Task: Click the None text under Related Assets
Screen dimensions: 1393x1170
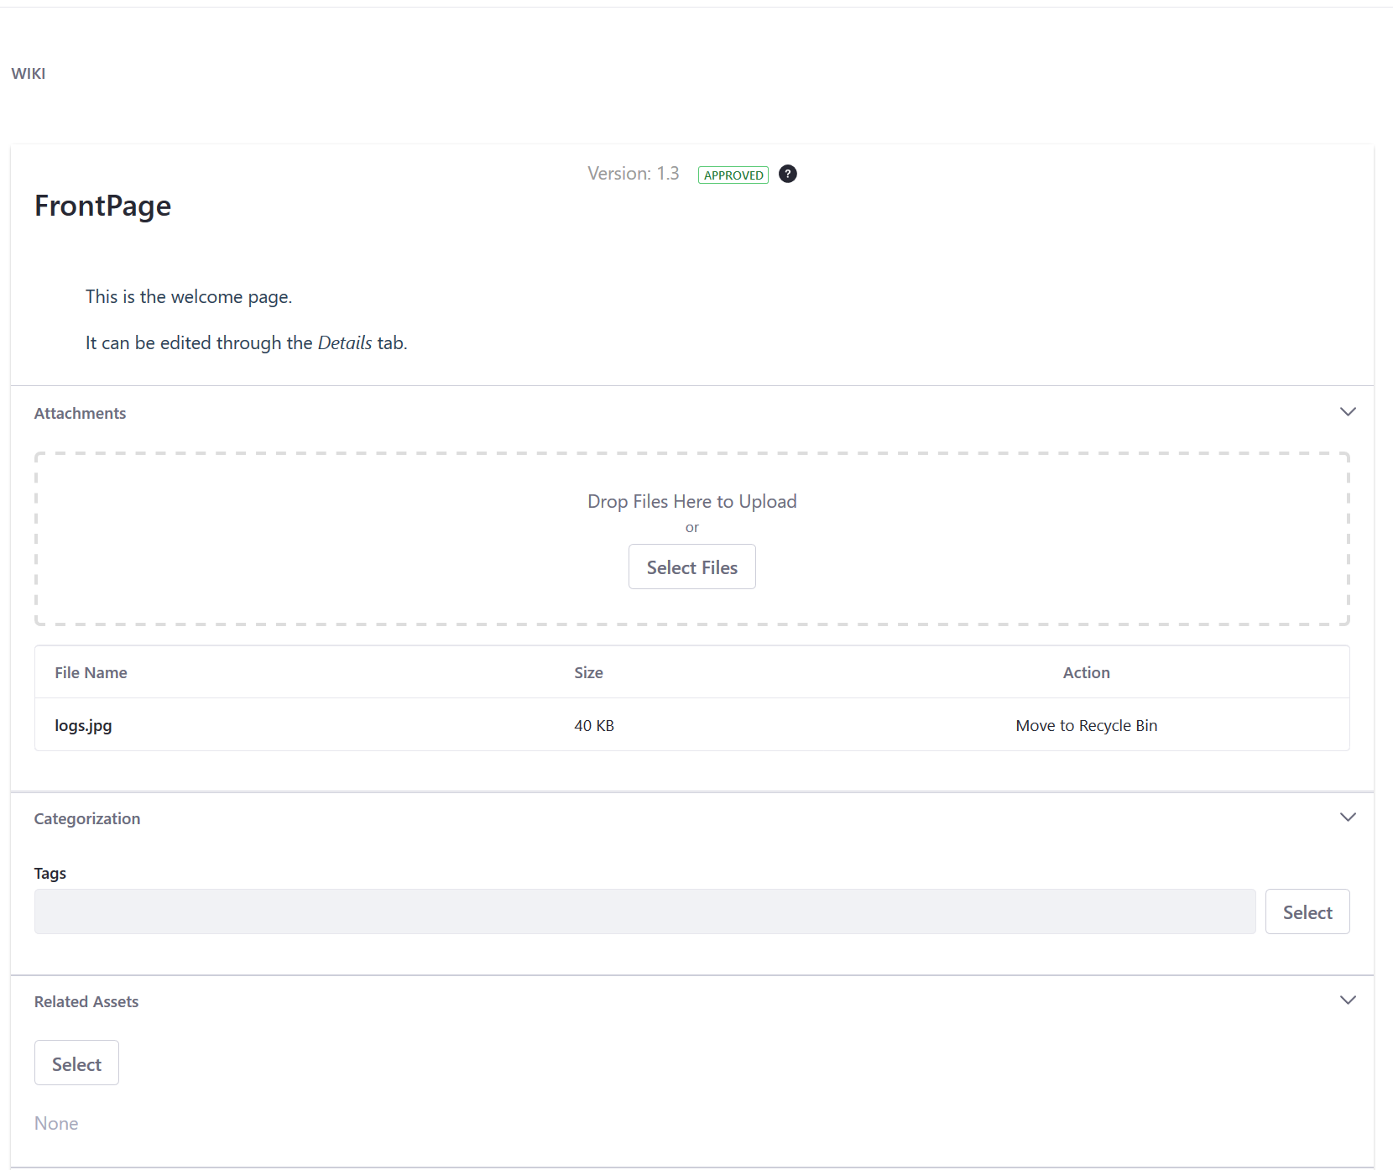Action: pyautogui.click(x=56, y=1123)
